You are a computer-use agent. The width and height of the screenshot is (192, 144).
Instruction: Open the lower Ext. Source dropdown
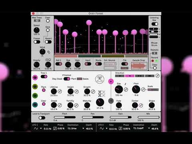pyautogui.click(x=110, y=68)
